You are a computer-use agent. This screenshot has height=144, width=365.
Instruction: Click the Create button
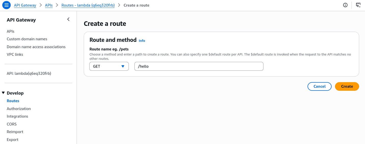347,86
